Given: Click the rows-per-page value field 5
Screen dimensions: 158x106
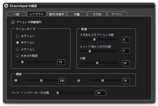Looking at the screenshot, I should coord(126,51).
